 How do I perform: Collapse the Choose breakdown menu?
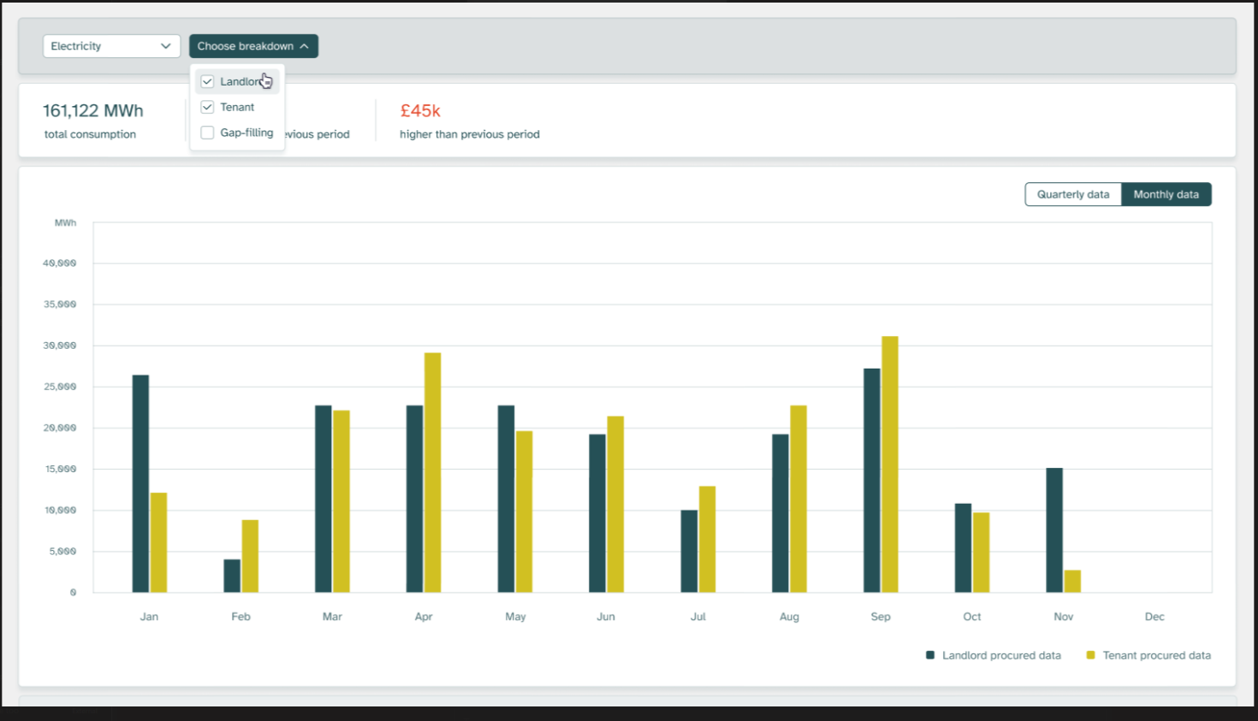coord(253,46)
